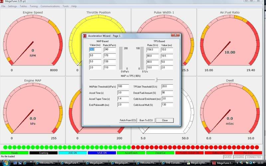Click the Cranking status indicator

[44, 153]
